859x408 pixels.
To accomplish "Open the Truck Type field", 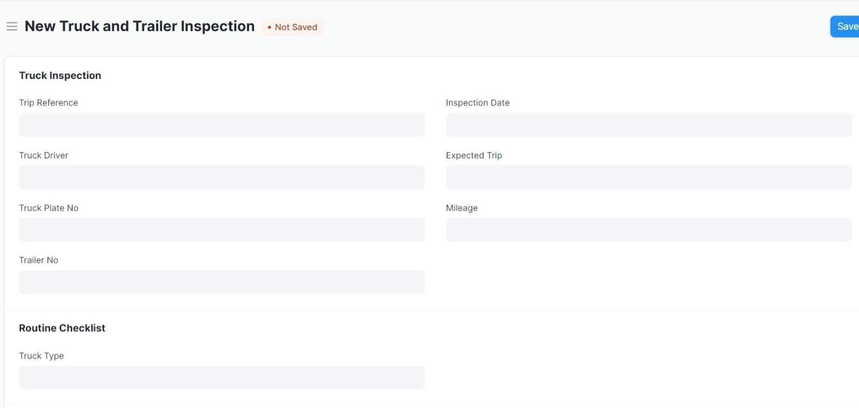I will point(221,378).
